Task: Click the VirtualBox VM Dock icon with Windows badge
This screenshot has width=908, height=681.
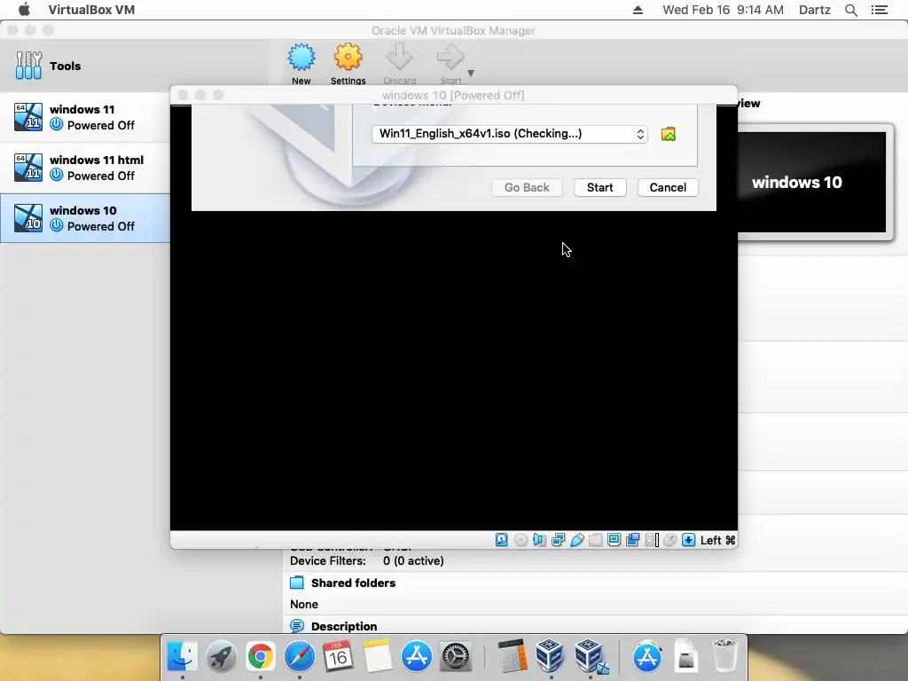Action: (590, 656)
